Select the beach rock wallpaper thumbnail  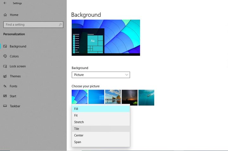click(x=113, y=97)
